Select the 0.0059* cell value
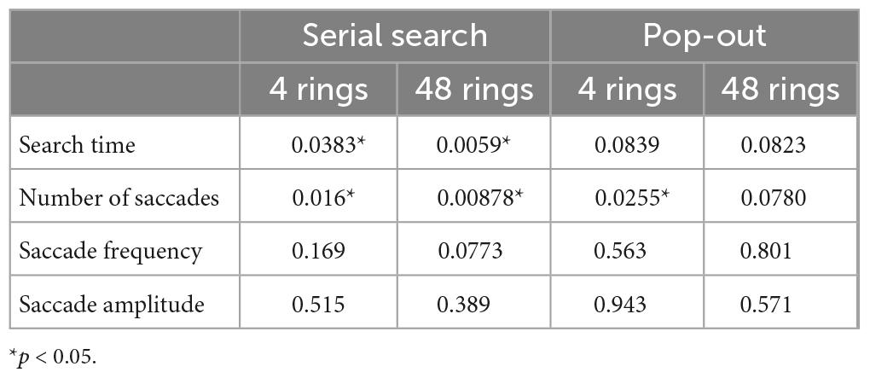 [472, 145]
